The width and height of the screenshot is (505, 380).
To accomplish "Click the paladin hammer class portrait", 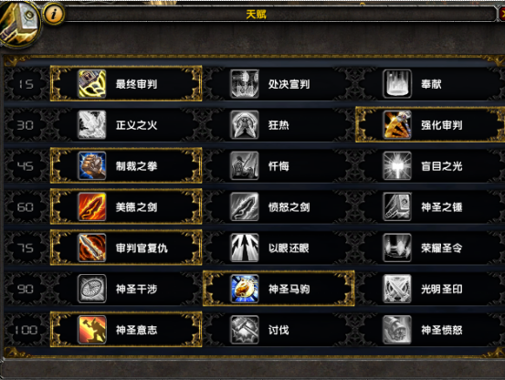I will 19,22.
